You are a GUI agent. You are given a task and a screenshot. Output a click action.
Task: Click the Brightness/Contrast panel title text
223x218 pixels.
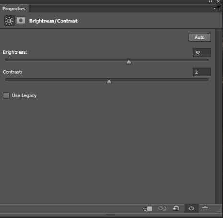click(53, 21)
